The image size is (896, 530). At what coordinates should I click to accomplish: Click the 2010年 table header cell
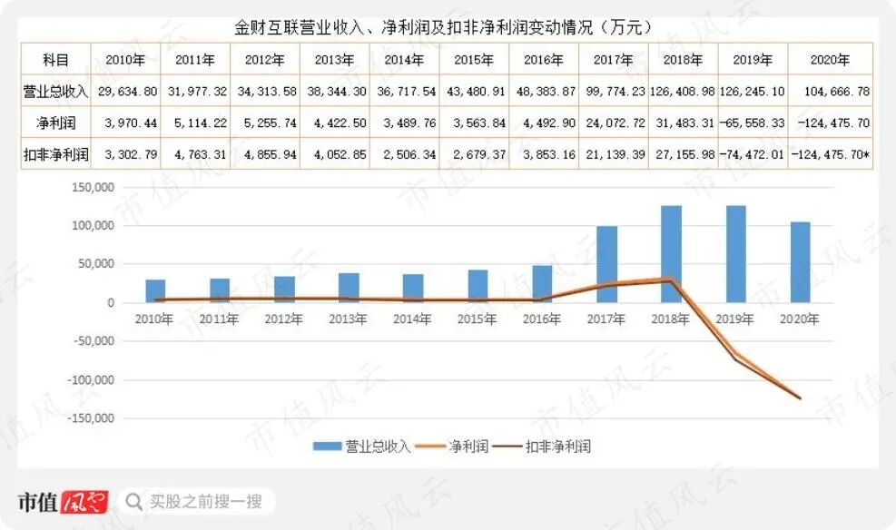click(x=125, y=59)
